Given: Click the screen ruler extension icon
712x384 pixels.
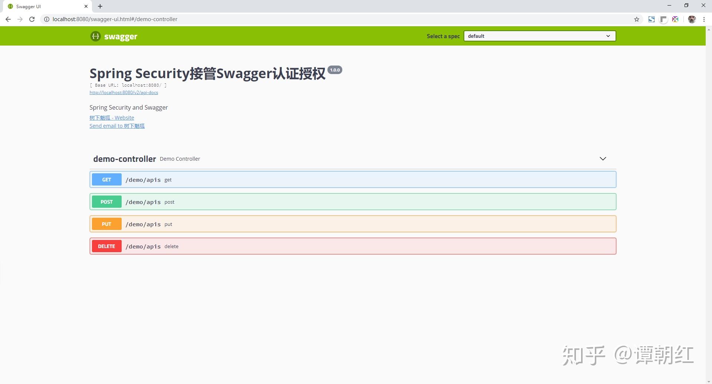Looking at the screenshot, I should (x=664, y=19).
